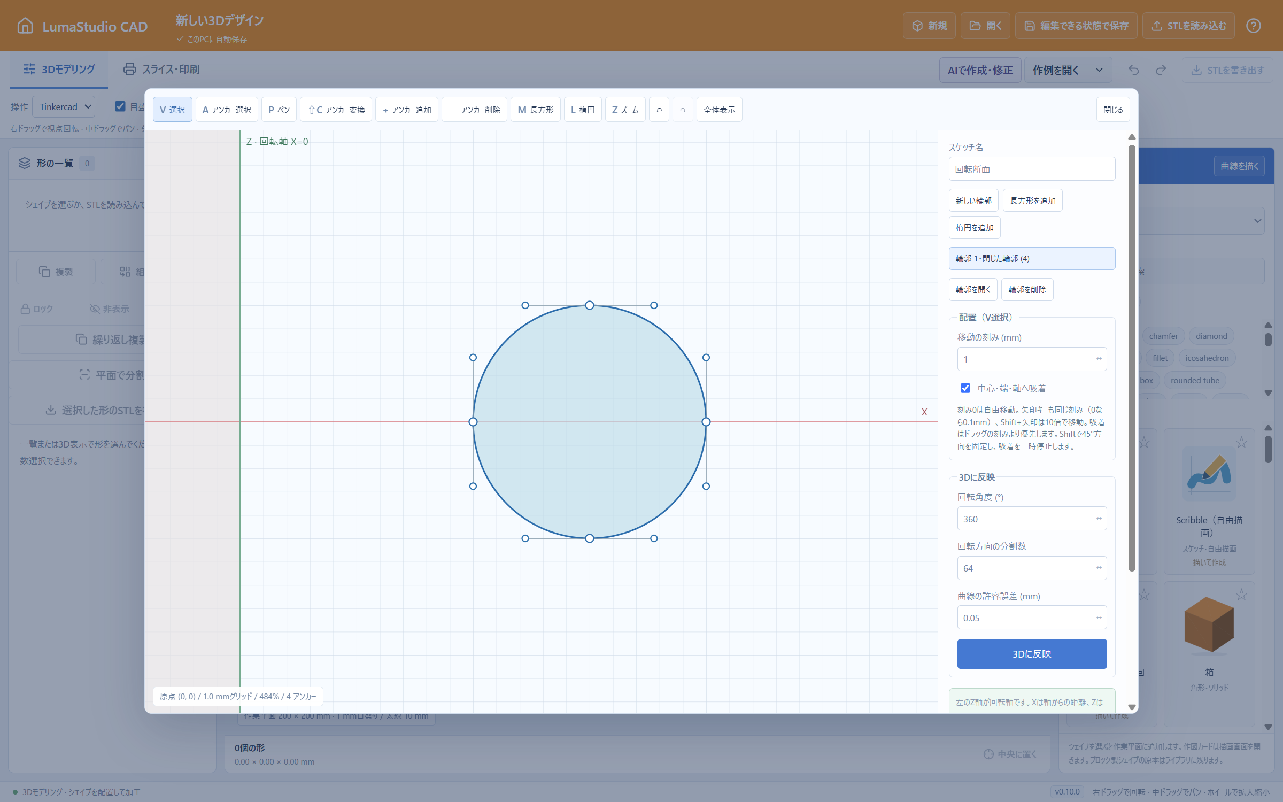
Task: Click the top anchor point of the circle
Action: [589, 305]
